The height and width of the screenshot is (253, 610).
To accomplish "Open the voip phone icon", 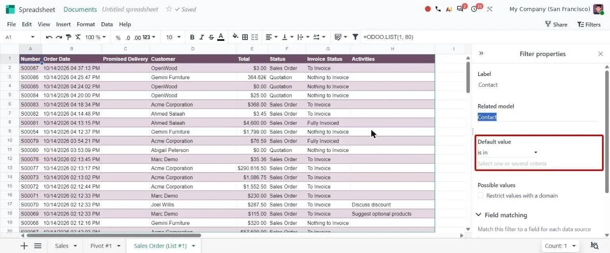I will [x=438, y=9].
